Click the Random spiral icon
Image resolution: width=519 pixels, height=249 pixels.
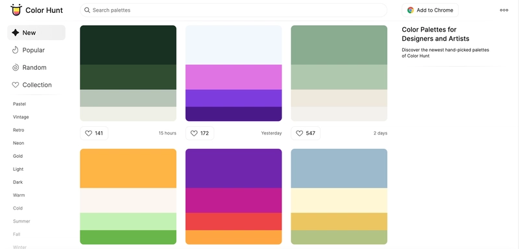click(15, 68)
